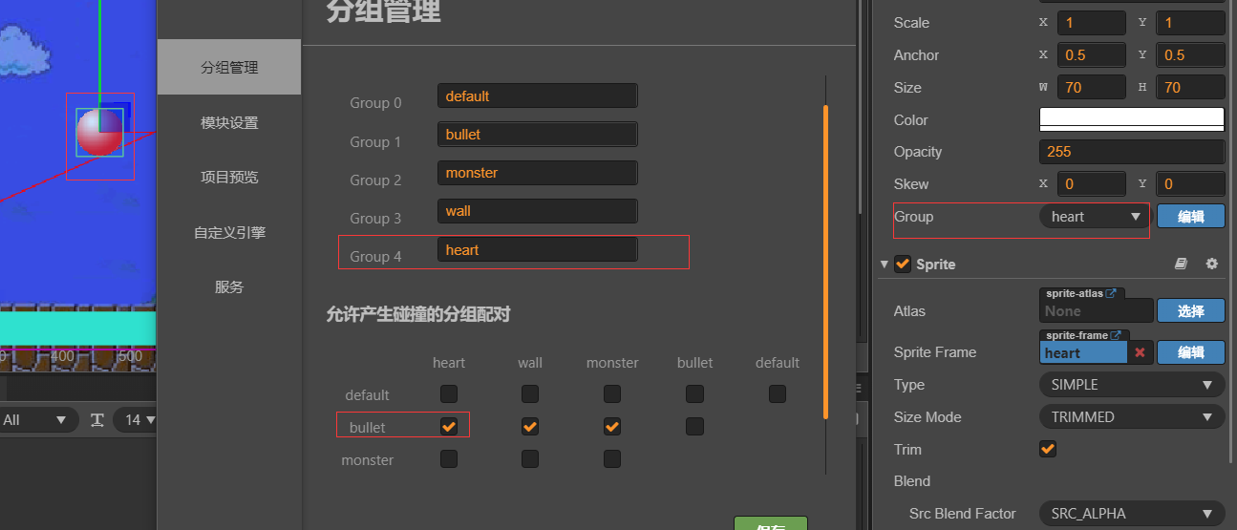The height and width of the screenshot is (530, 1237).
Task: Uncheck the Trim checkbox
Action: click(1048, 449)
